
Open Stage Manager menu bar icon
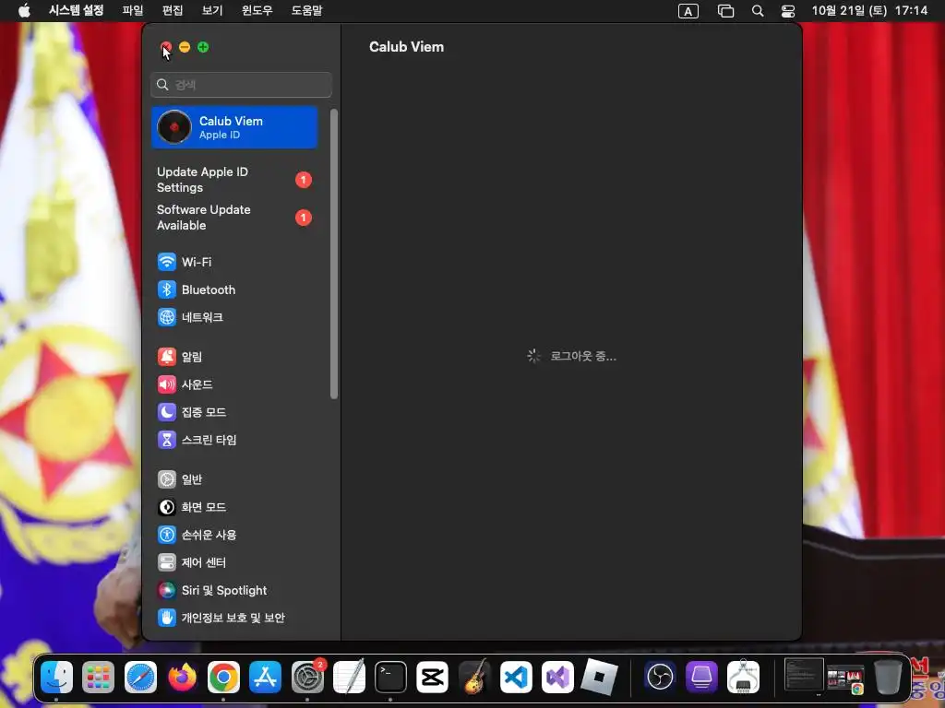click(x=725, y=11)
